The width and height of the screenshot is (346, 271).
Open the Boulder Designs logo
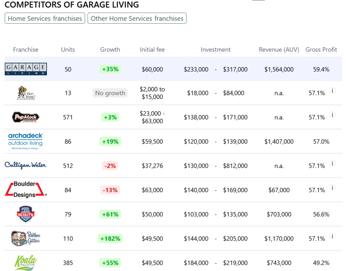click(x=26, y=190)
